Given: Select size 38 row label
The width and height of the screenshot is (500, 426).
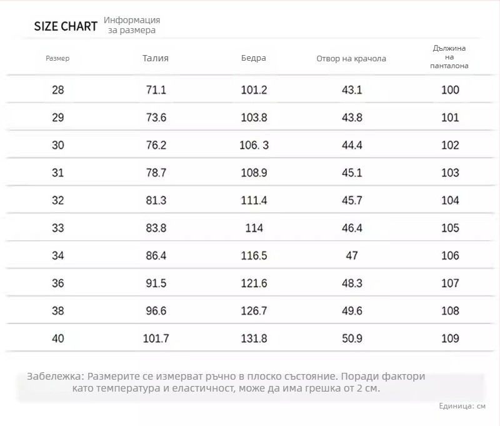Looking at the screenshot, I should [x=58, y=311].
